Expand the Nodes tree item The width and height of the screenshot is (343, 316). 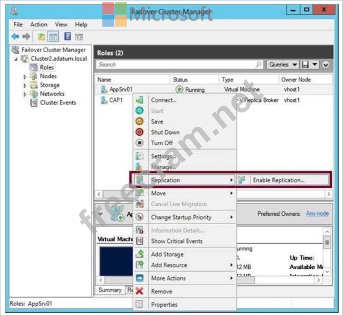click(25, 77)
